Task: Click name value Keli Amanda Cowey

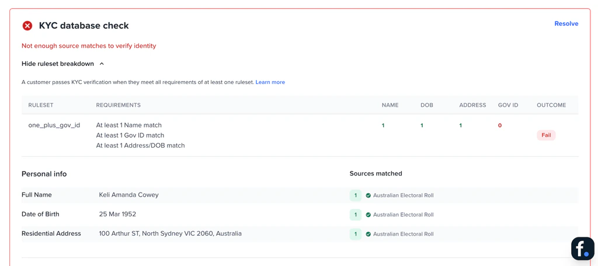Action: click(x=129, y=195)
